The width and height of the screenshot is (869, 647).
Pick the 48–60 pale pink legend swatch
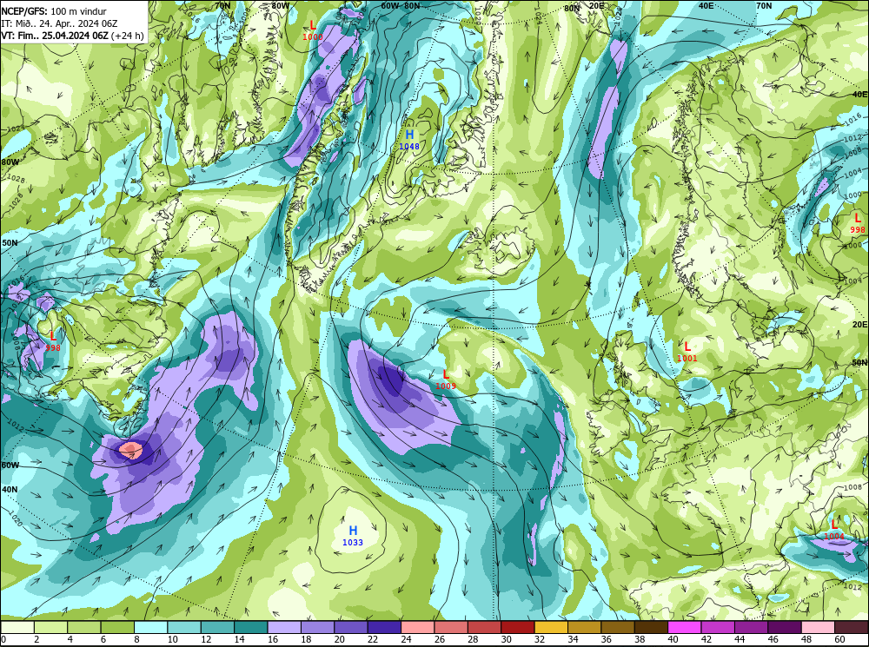coord(819,627)
